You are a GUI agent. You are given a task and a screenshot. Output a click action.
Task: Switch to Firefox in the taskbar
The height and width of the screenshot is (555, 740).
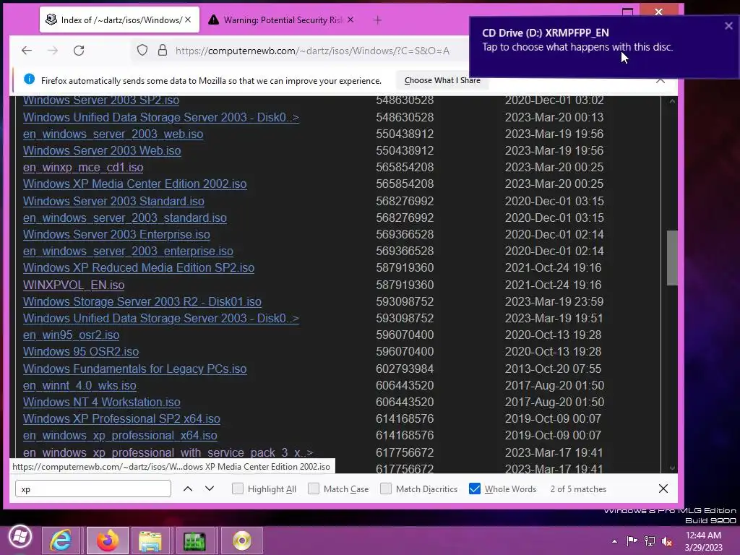click(108, 541)
